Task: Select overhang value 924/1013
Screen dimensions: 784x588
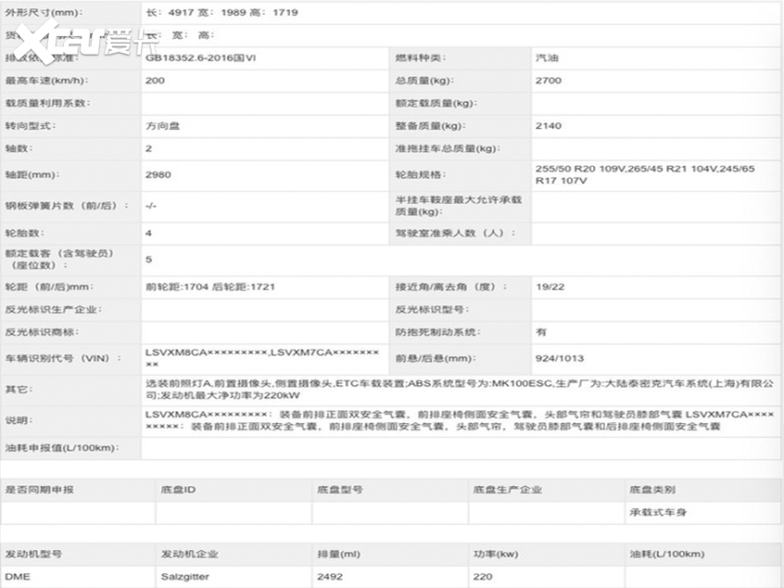Action: [x=560, y=358]
